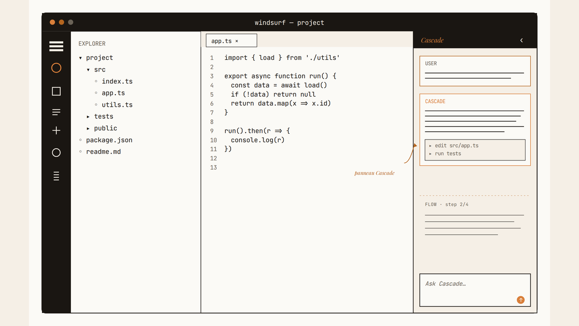Click 'run().then(r ⇒ {' line
This screenshot has width=579, height=326.
tap(257, 131)
